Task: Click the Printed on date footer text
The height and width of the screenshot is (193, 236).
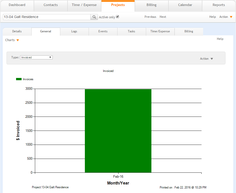Action: click(183, 187)
